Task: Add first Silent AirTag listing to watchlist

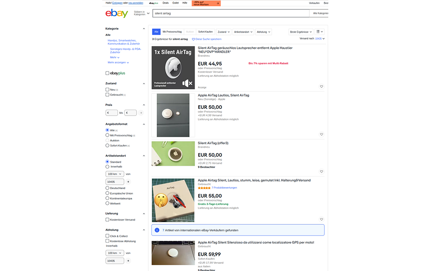Action: coord(322,87)
